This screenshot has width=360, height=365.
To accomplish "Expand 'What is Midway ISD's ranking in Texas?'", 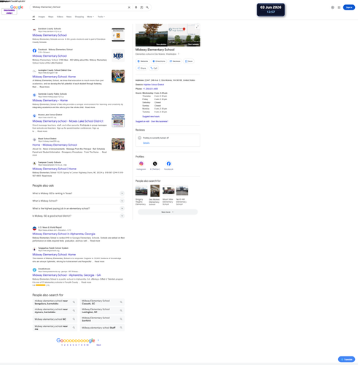I will click(x=123, y=194).
